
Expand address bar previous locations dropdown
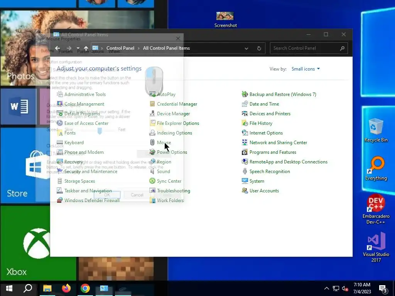[x=246, y=48]
